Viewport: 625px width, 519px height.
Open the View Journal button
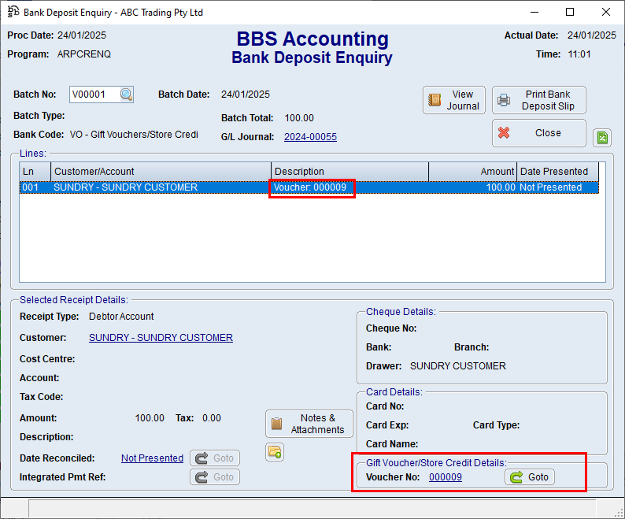453,100
